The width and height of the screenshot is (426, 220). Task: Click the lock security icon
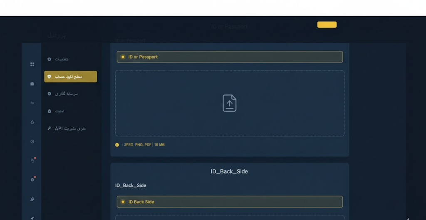click(x=49, y=111)
